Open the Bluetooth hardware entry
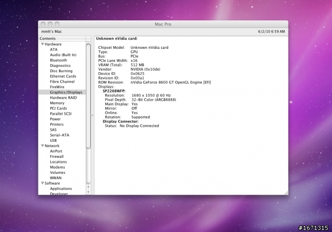 pyautogui.click(x=58, y=60)
